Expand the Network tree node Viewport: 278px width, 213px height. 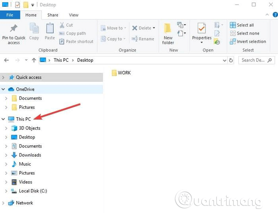click(4, 203)
